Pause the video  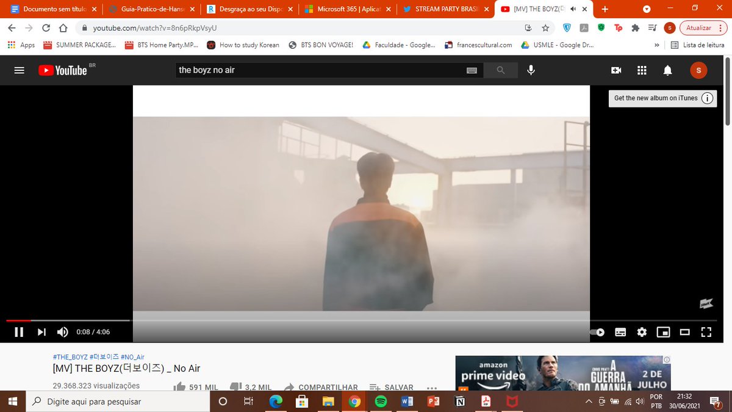coord(19,332)
